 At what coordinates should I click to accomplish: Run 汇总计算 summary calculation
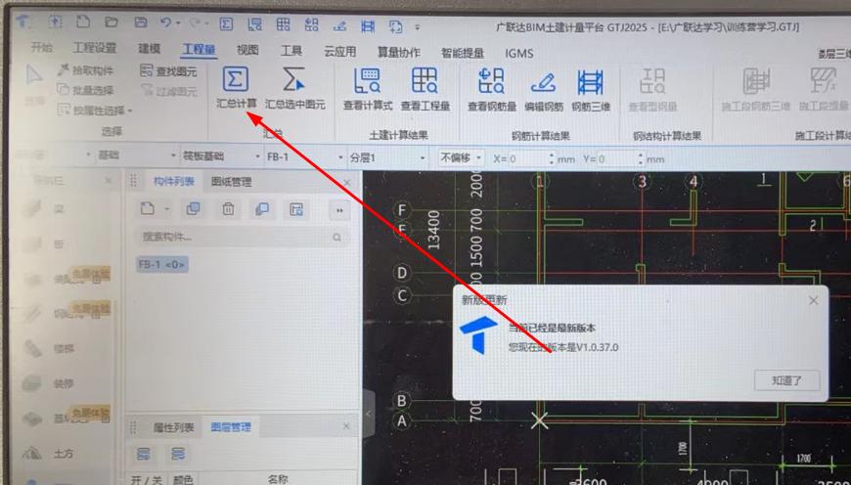pyautogui.click(x=236, y=87)
